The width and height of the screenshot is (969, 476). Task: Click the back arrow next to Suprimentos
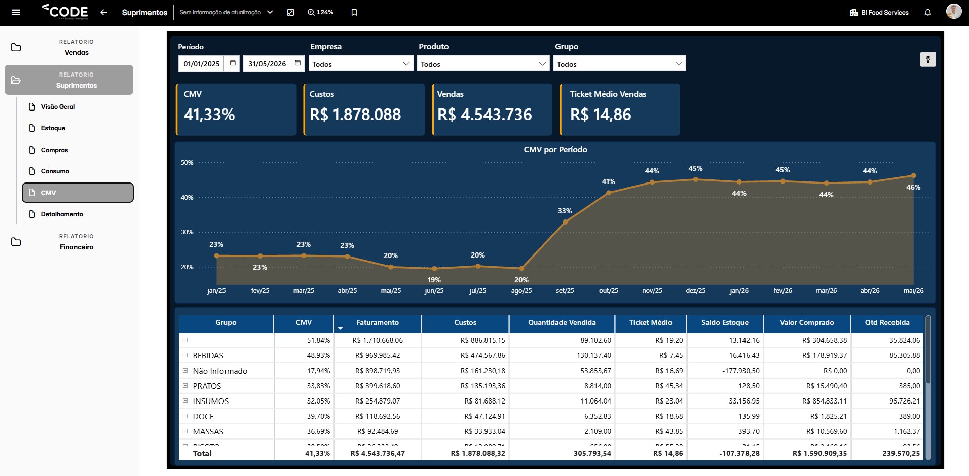[104, 12]
